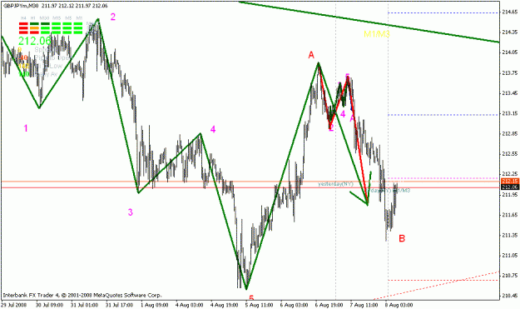Click the 1 Aug 09:00 time label

pyautogui.click(x=154, y=305)
